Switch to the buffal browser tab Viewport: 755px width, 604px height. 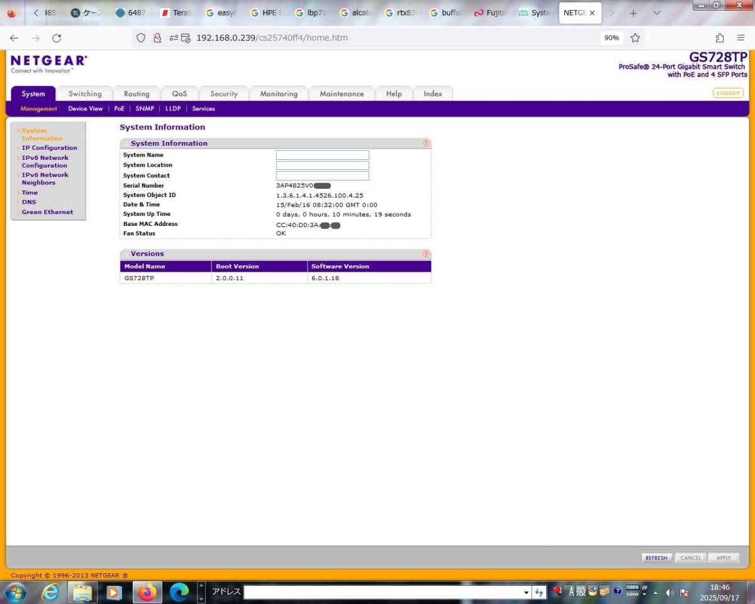click(445, 13)
